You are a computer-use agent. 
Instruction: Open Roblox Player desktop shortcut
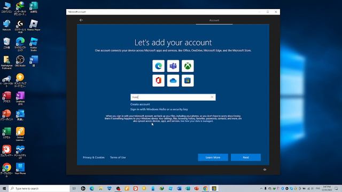[x=34, y=26]
